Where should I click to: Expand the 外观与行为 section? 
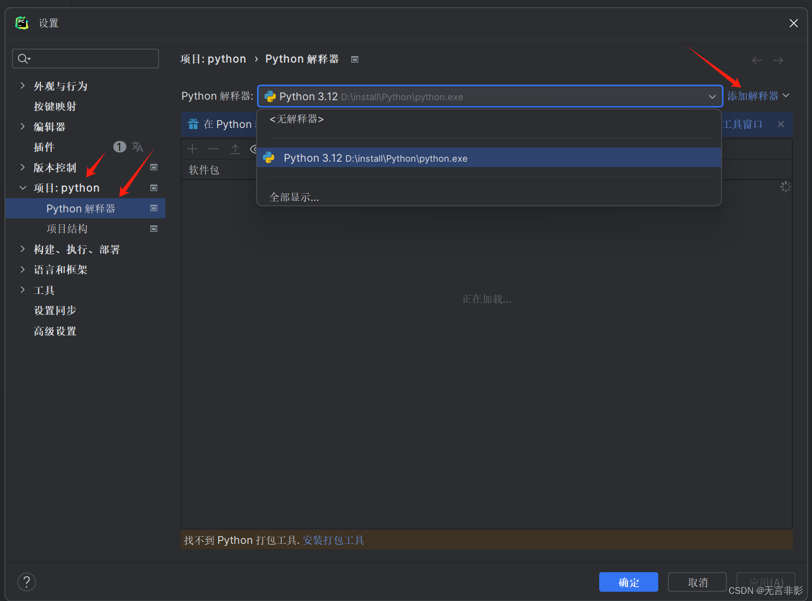[22, 85]
